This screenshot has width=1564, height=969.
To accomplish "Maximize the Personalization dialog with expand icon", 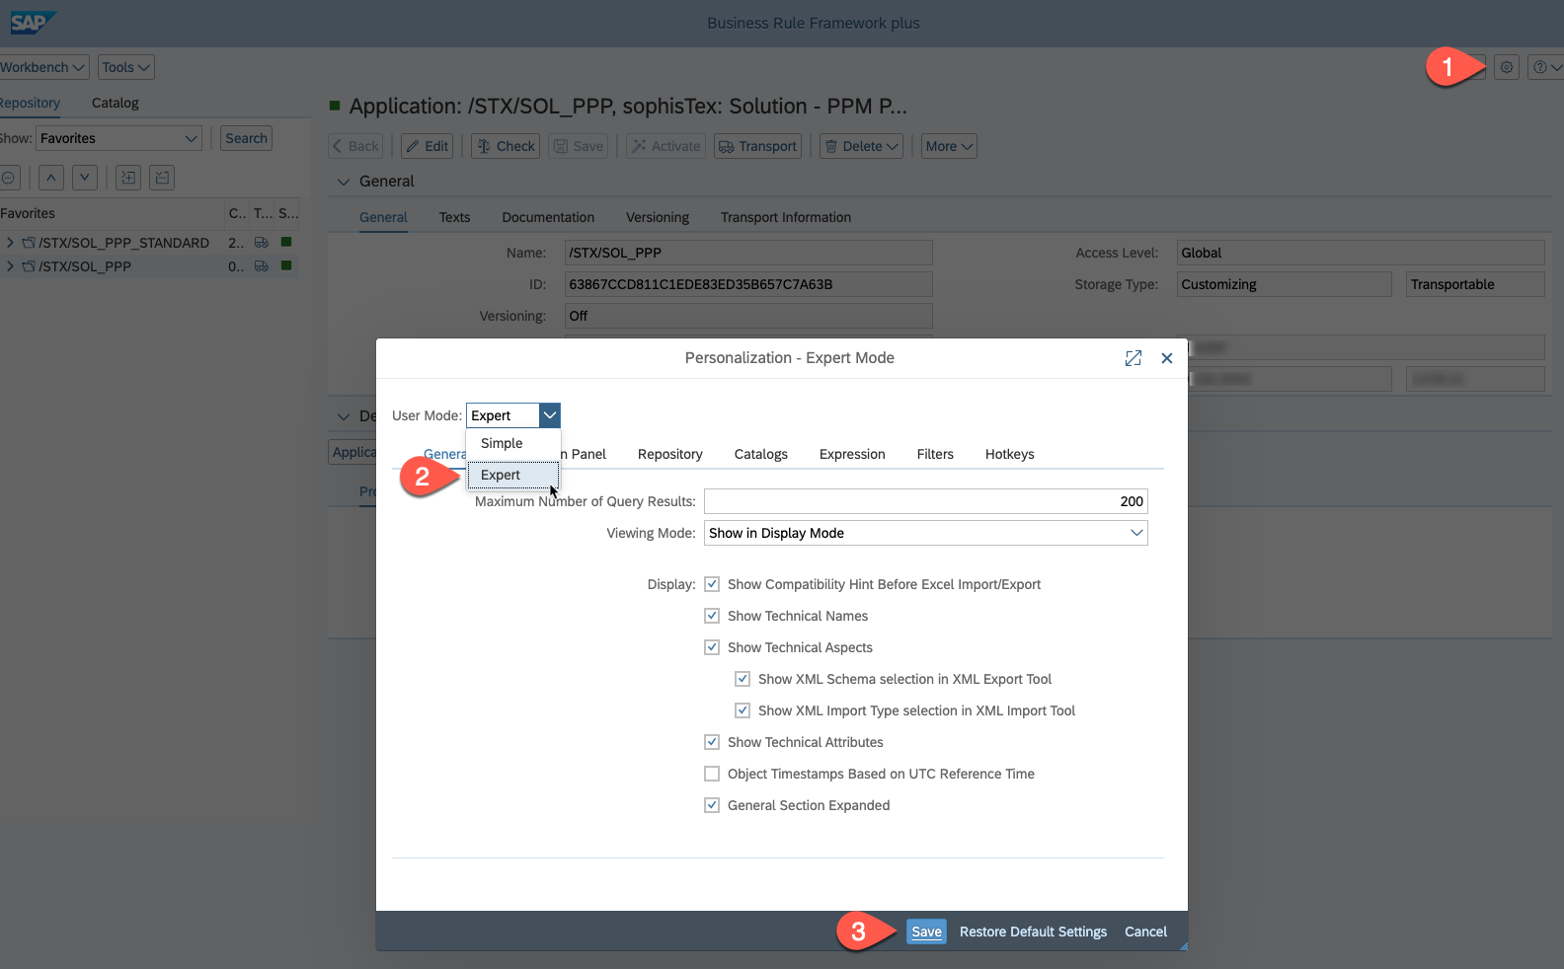I will pyautogui.click(x=1133, y=358).
